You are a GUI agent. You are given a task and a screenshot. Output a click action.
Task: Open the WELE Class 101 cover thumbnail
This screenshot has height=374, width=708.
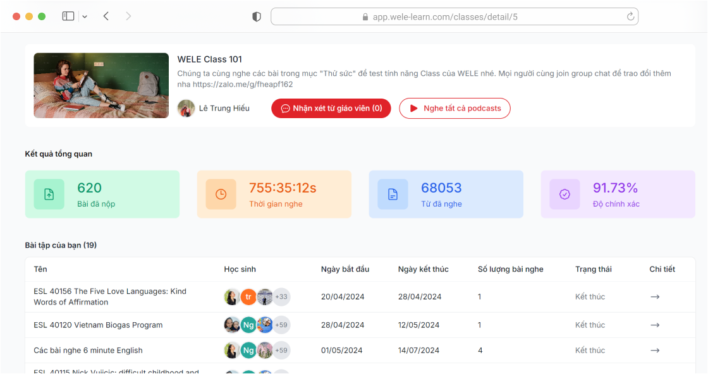click(x=101, y=85)
